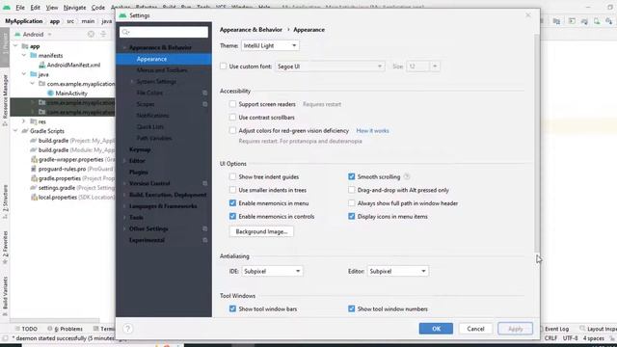Open the Editor antialiasing dropdown

click(x=398, y=271)
